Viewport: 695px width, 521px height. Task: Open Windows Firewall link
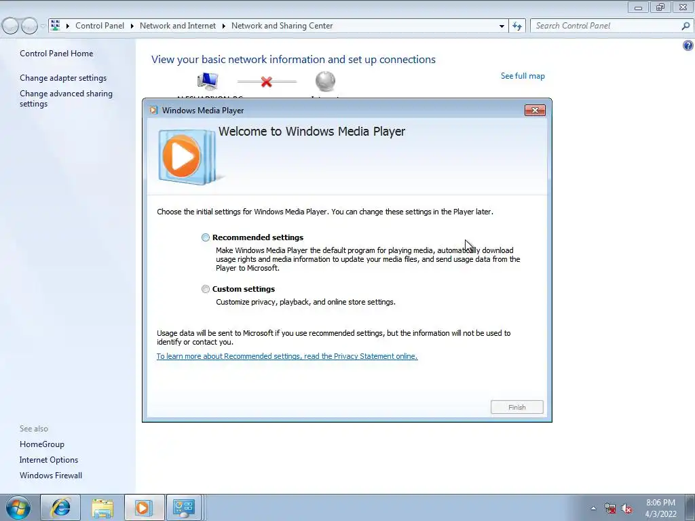click(50, 476)
